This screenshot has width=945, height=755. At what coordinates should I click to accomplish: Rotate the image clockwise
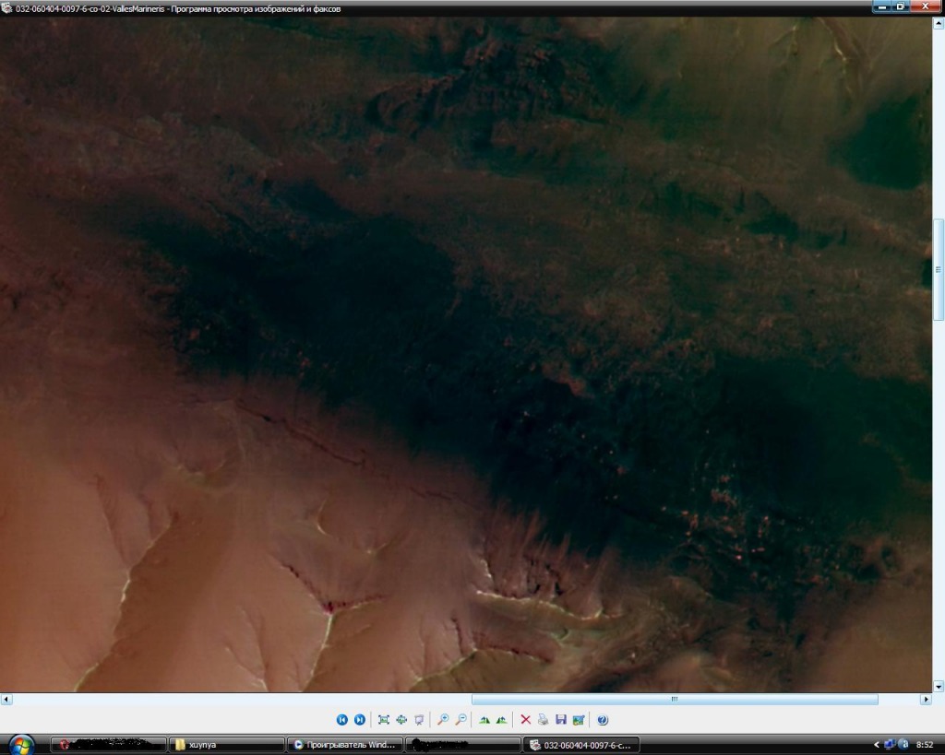tap(484, 720)
